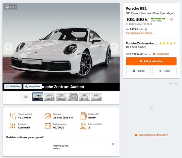Screen dimensions: 182x158
Task: Select the video thumbnail icon
Action: pos(26,97)
